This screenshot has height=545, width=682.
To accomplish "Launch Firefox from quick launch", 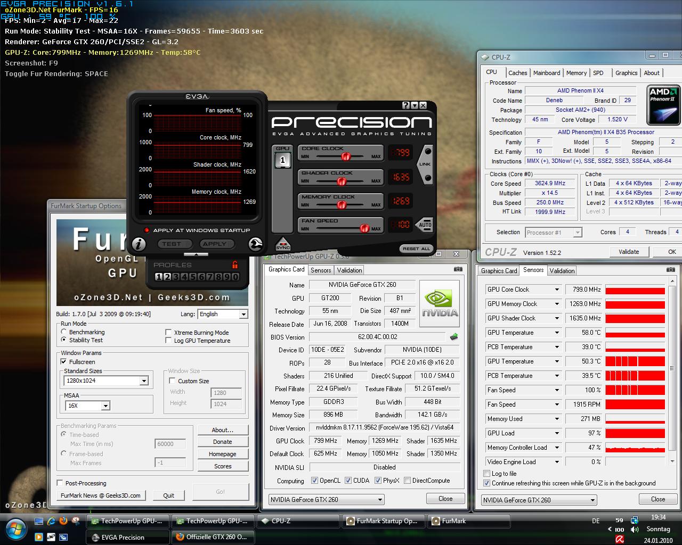I will click(63, 521).
